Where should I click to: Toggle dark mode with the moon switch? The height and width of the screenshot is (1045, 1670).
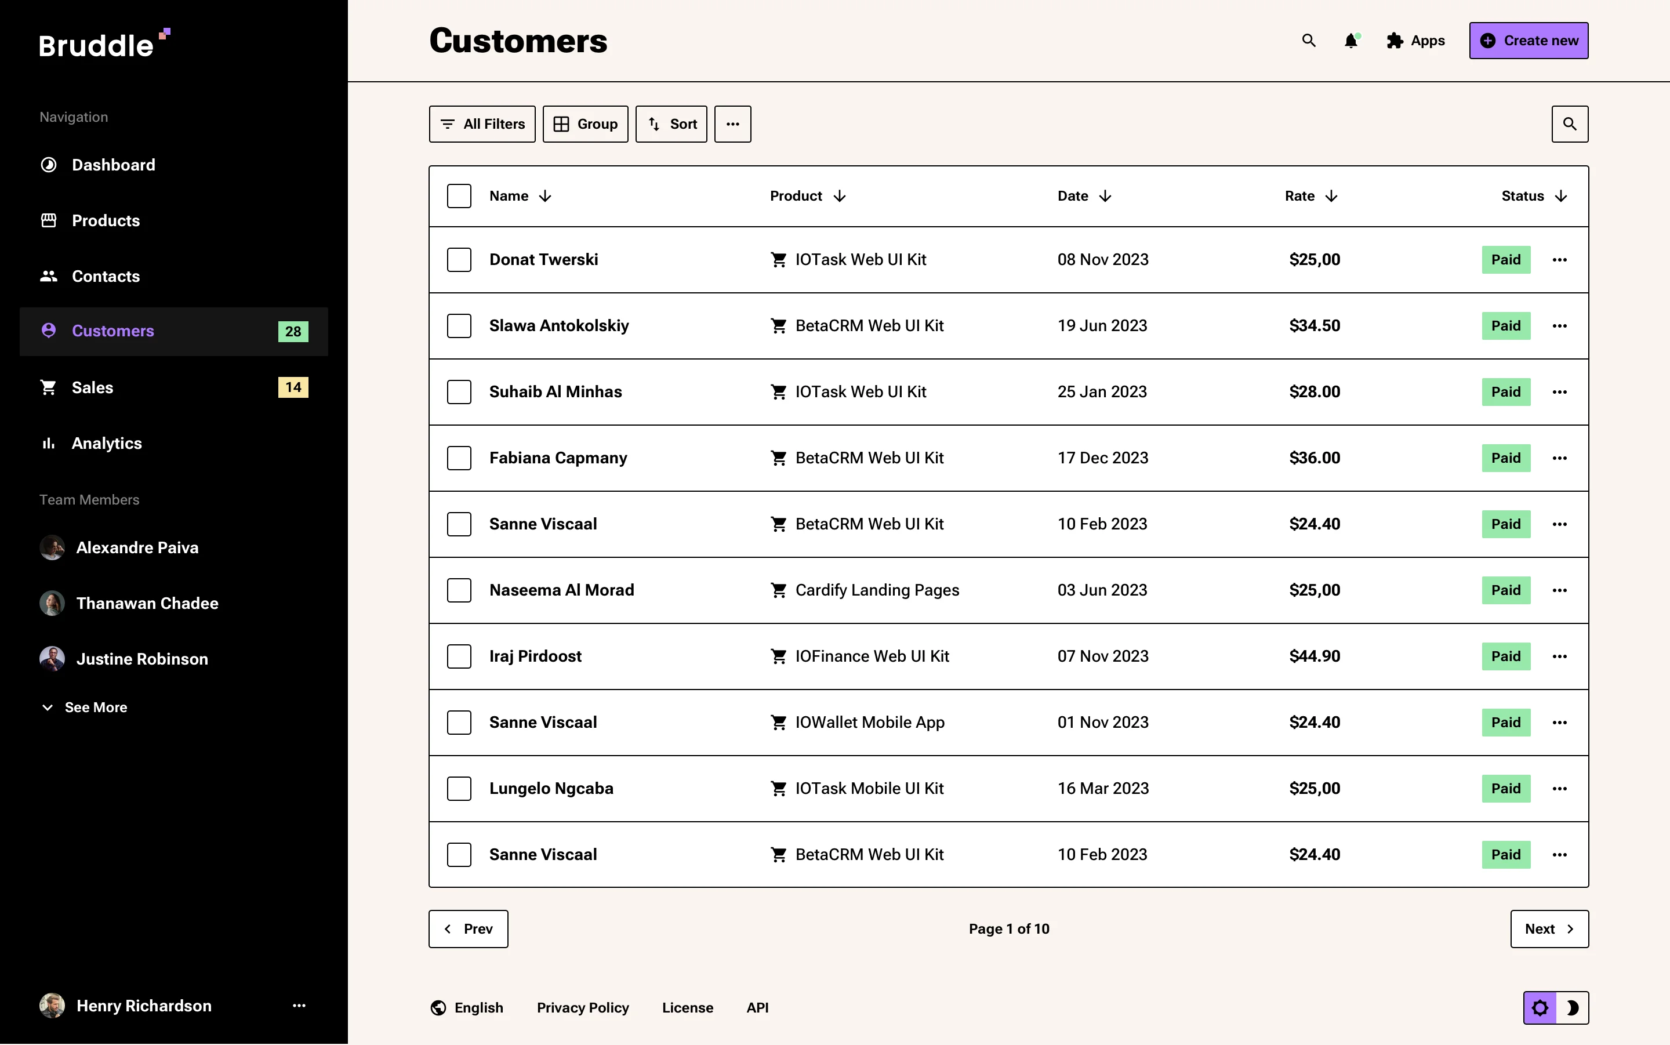1573,1008
